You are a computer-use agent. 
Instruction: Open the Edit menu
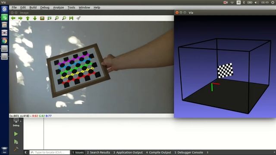(23, 7)
